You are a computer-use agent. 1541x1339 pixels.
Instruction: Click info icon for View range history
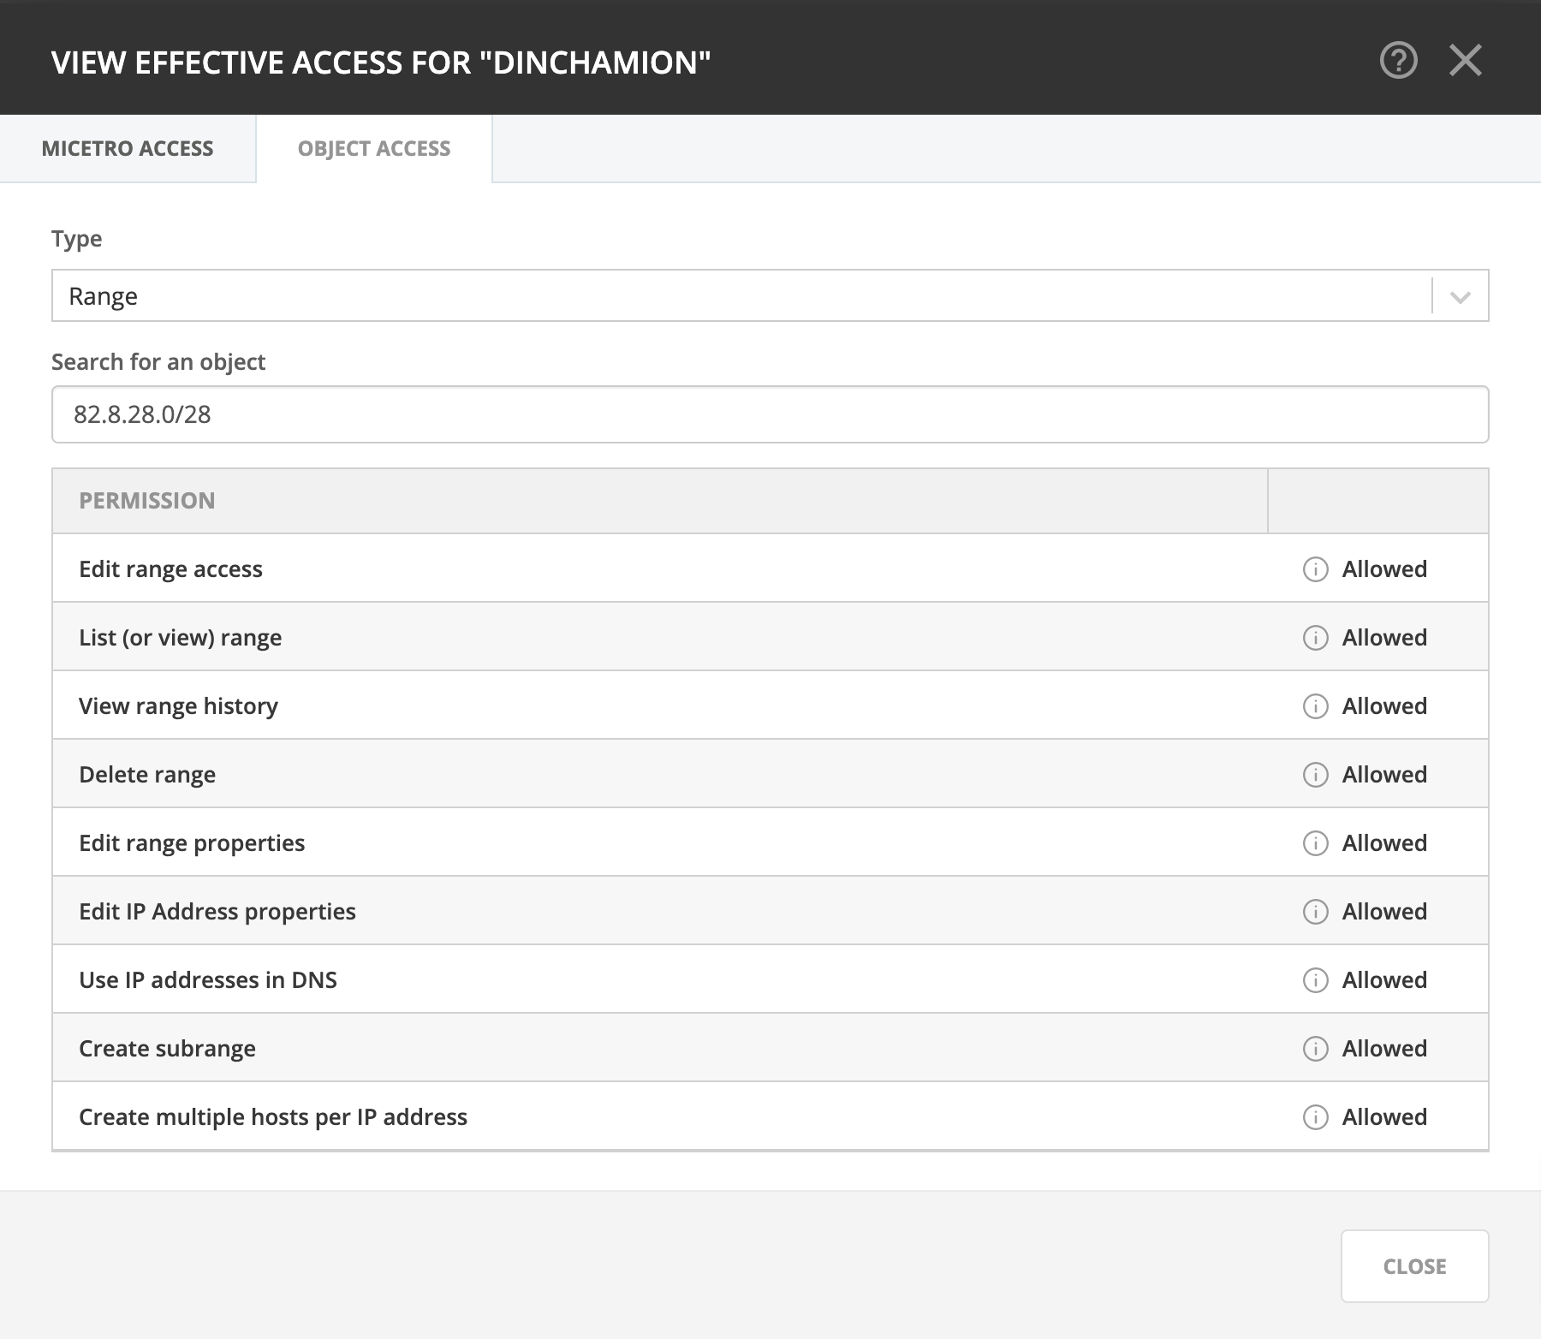tap(1315, 706)
